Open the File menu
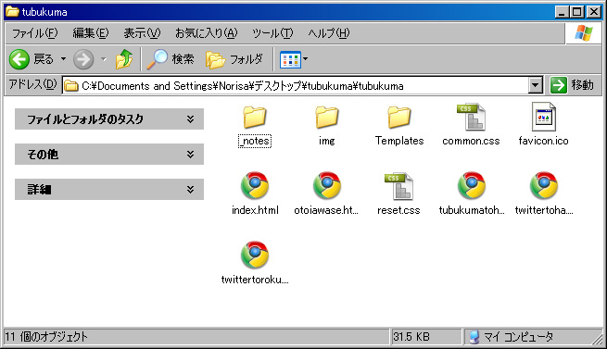This screenshot has height=349, width=607. pos(35,33)
